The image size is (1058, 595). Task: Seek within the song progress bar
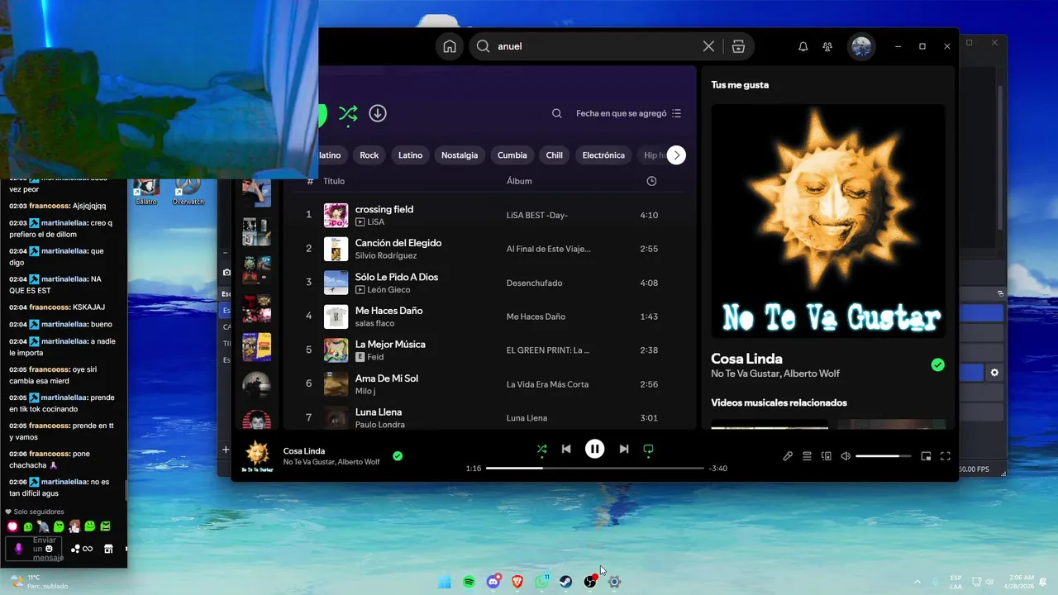tap(595, 468)
